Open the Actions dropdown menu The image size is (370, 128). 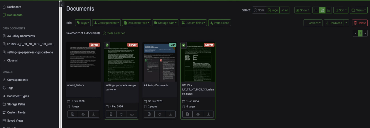(313, 23)
